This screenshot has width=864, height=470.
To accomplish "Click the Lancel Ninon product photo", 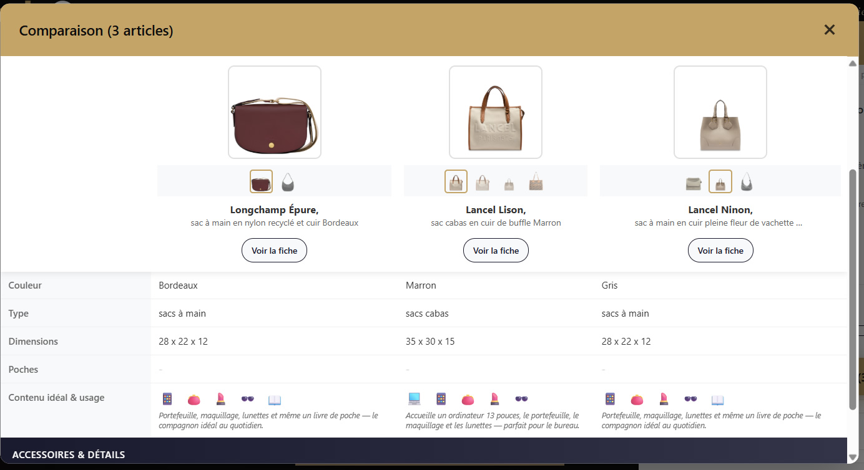I will pos(720,112).
